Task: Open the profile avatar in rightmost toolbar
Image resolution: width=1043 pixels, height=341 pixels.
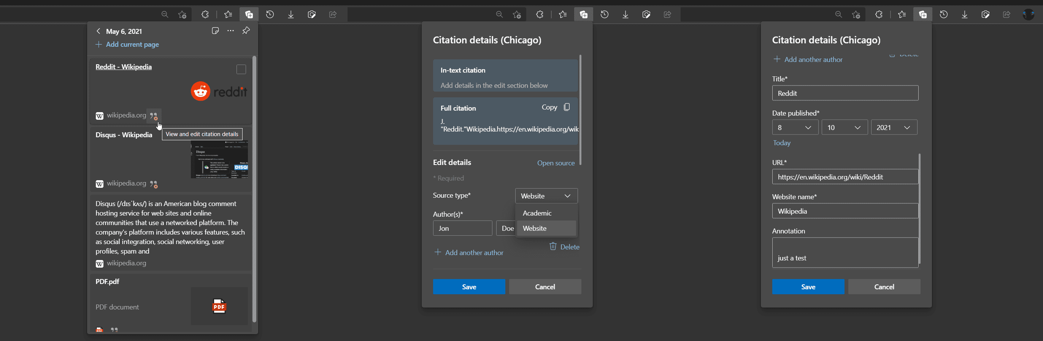Action: (1029, 14)
